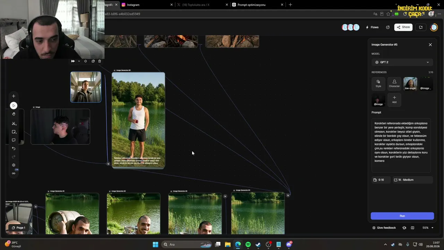Screen dimensions: 444x250
Task: Open the 9:16 aspect ratio selector
Action: click(381, 180)
